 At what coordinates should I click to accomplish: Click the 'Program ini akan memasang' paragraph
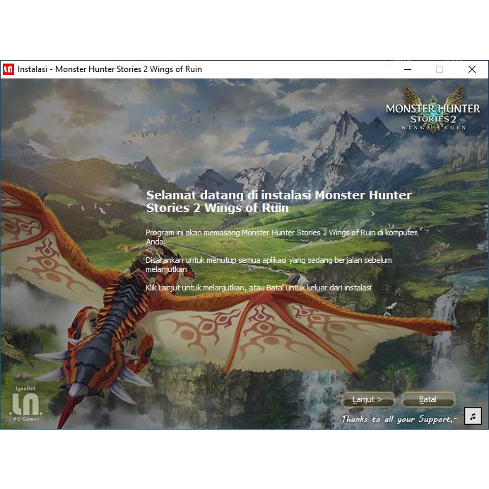[x=281, y=237]
